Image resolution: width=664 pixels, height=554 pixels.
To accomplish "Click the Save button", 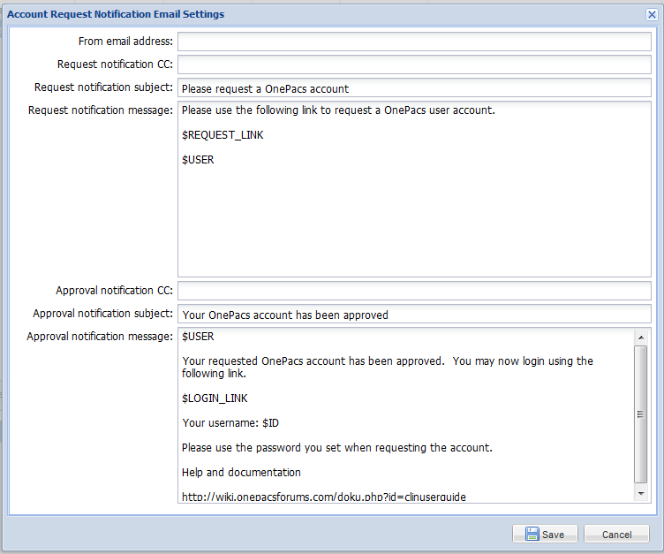I will (545, 534).
